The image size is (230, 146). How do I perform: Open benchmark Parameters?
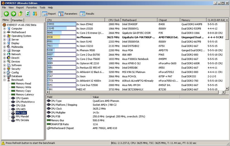[x=68, y=14]
